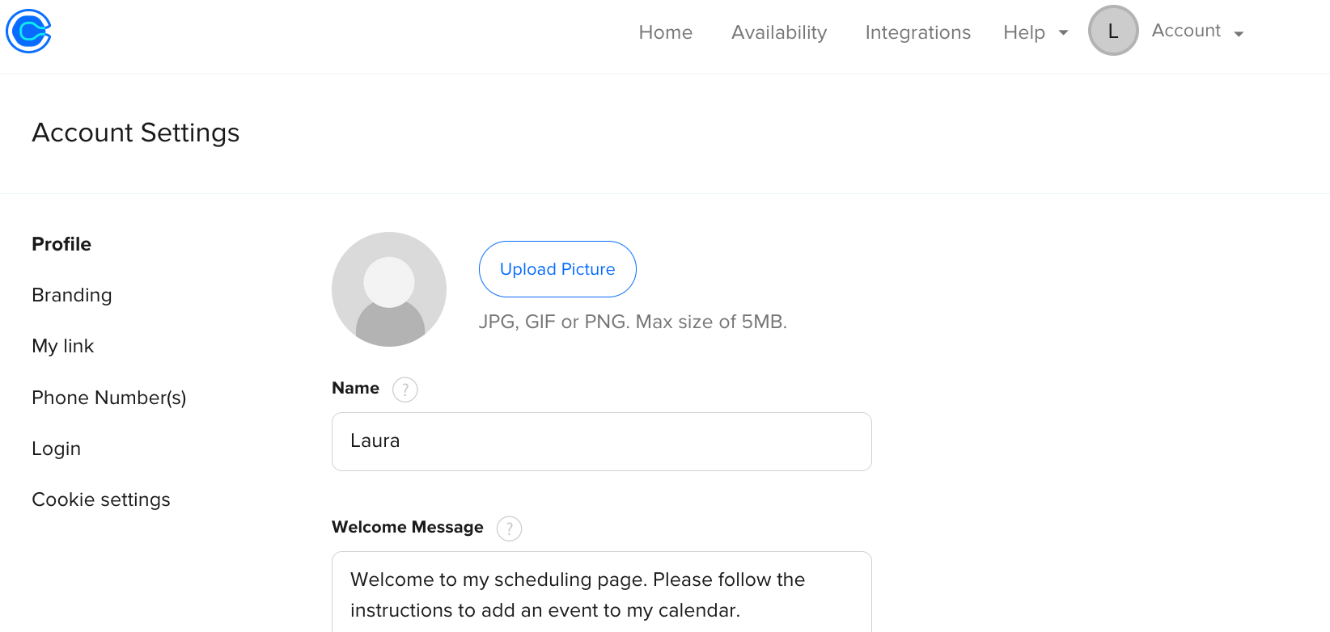Click the Calendly logo
The width and height of the screenshot is (1330, 632).
tap(28, 31)
